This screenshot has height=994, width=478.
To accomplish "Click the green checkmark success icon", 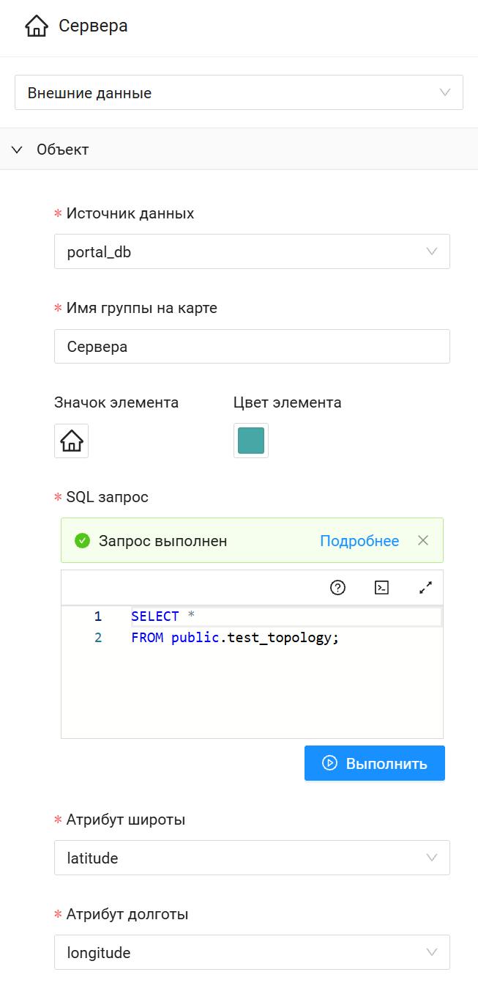I will (82, 540).
